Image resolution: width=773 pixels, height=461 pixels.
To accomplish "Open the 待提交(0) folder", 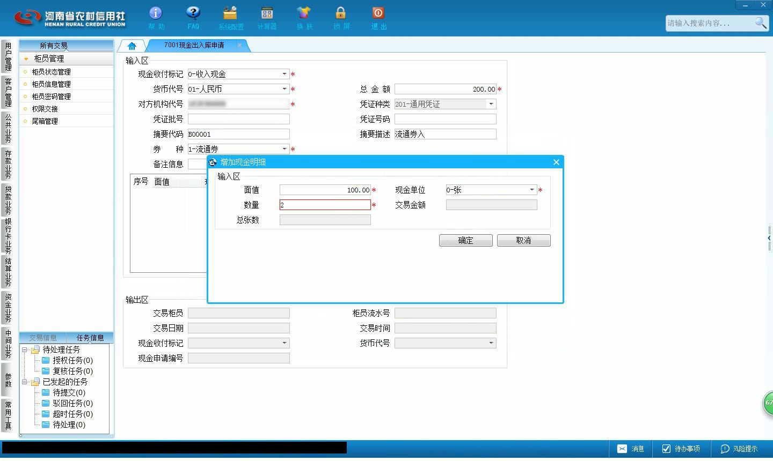I will (x=63, y=392).
